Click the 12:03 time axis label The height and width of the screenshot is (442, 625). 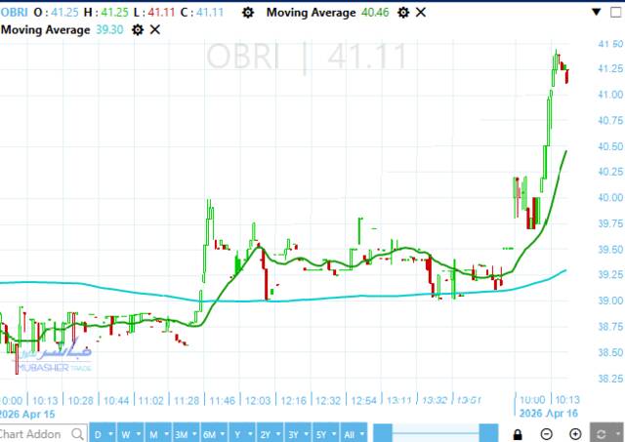click(x=258, y=400)
